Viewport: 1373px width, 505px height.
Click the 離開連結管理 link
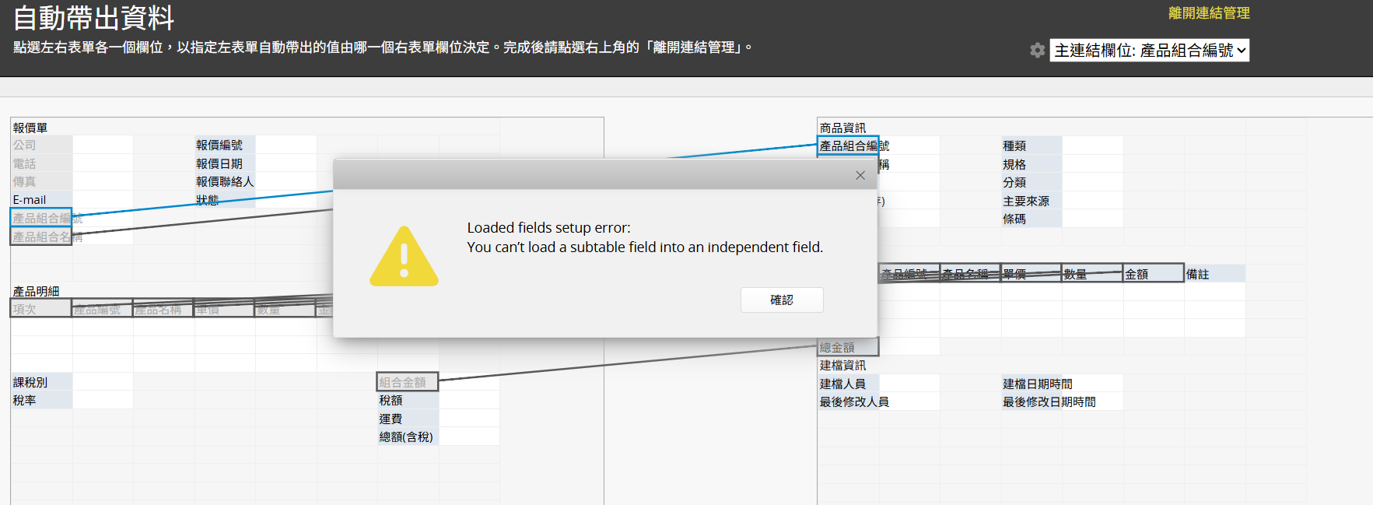click(x=1208, y=13)
